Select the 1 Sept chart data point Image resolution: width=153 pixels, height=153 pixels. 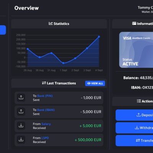click(63, 63)
